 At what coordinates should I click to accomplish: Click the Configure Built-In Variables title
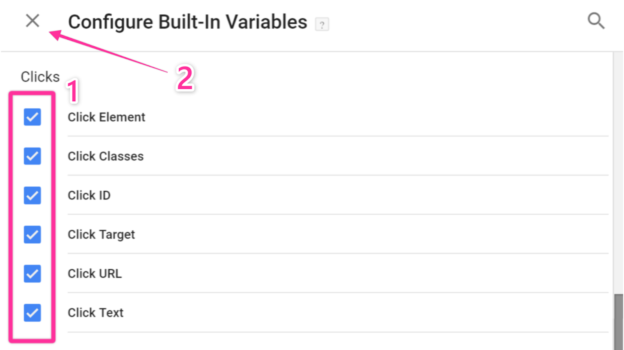coord(188,22)
